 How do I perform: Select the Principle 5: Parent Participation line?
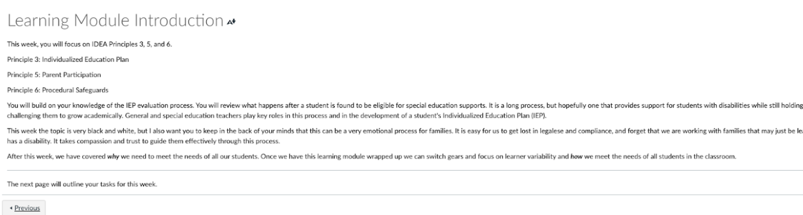[54, 74]
